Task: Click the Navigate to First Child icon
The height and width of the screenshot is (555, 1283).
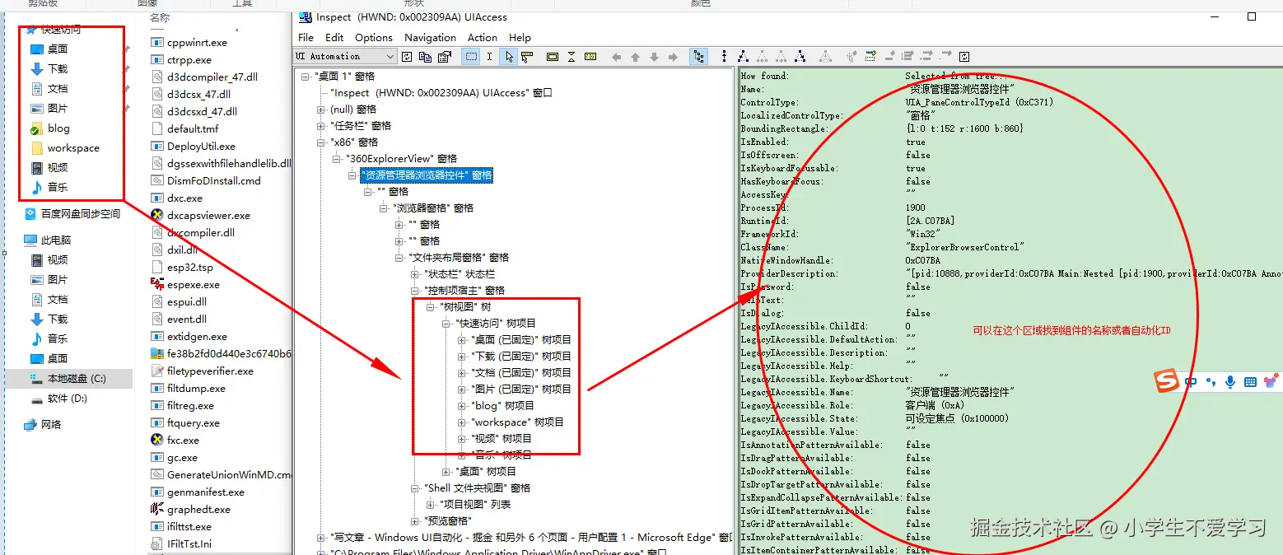Action: coord(743,57)
